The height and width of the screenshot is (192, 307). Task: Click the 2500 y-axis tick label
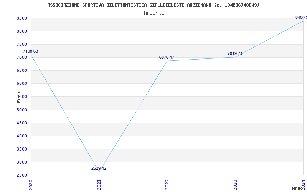22,175
